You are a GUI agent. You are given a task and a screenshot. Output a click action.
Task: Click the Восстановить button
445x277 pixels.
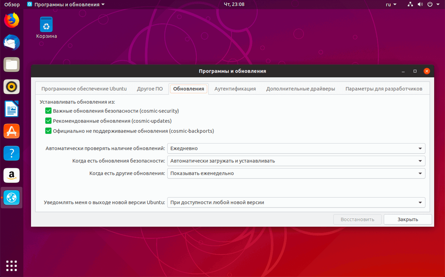tap(357, 219)
